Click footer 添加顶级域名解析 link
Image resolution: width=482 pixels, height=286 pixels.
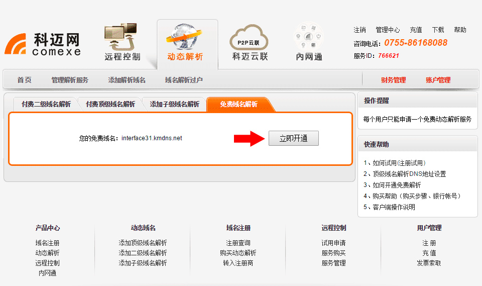143,243
